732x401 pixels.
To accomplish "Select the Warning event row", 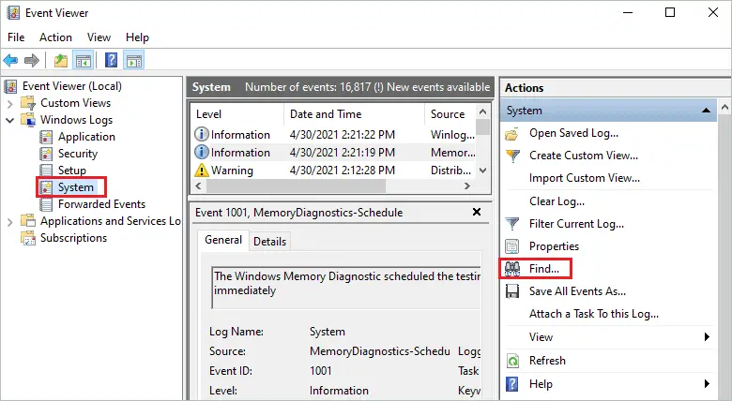I will point(328,171).
